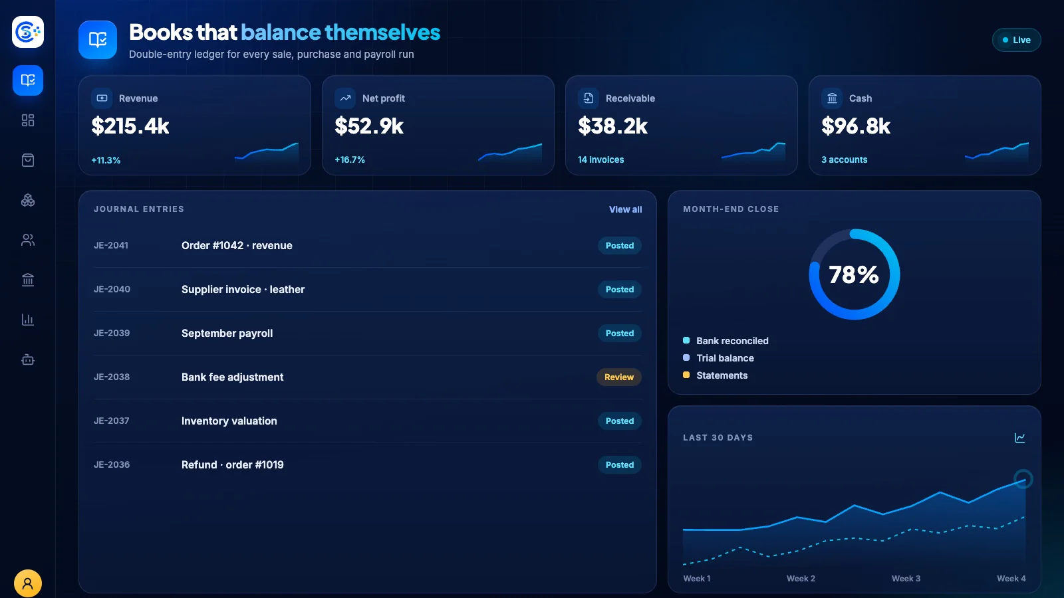Screen dimensions: 1064x598
Task: Click the Receivable card sparkline
Action: (753, 152)
